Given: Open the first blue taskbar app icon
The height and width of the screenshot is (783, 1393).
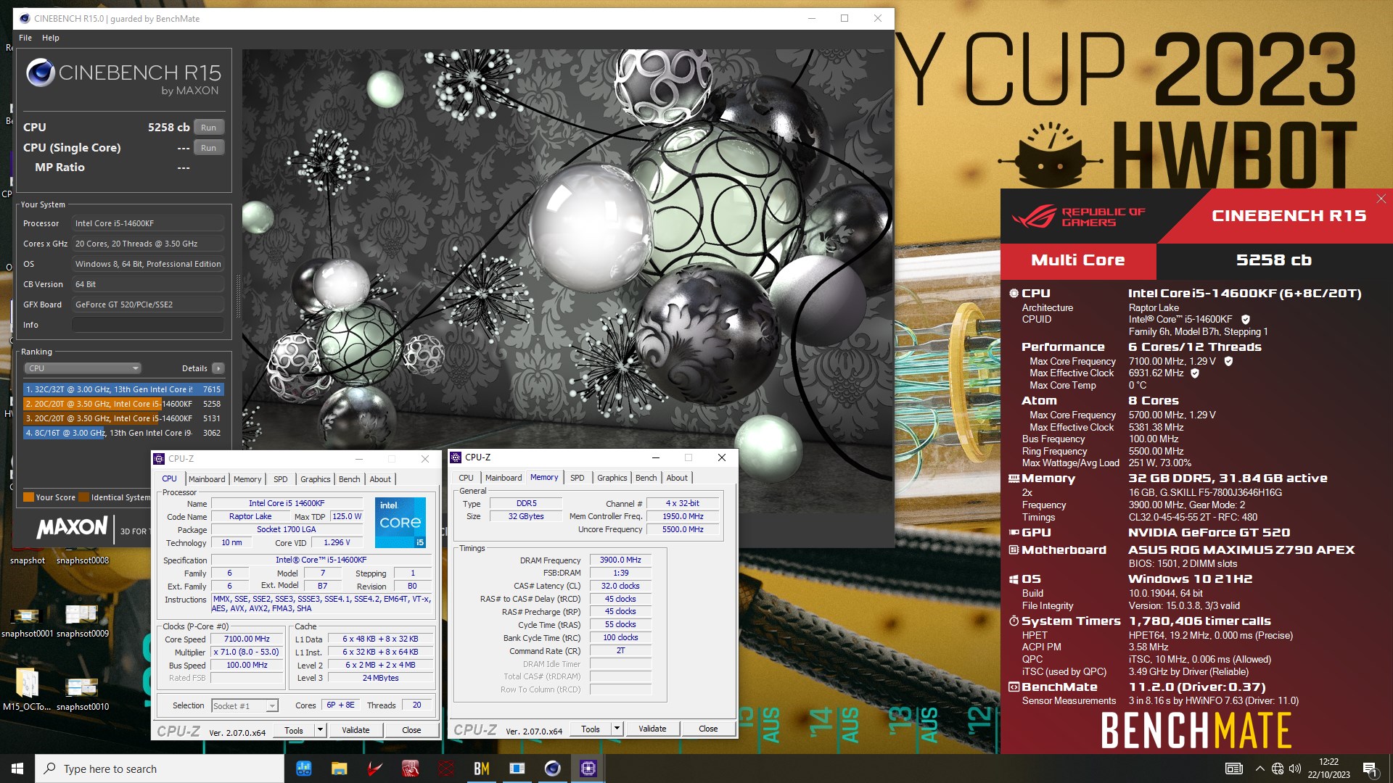Looking at the screenshot, I should (x=304, y=768).
